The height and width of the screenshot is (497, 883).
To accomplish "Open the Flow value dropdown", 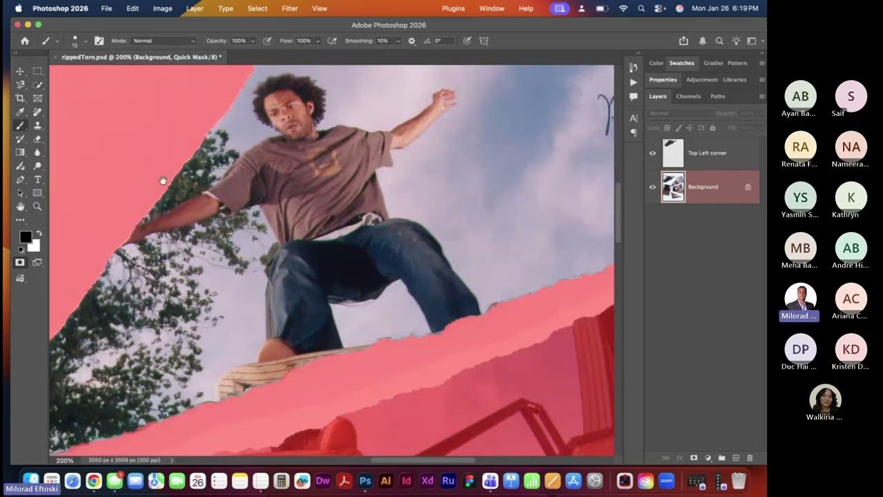I will [317, 41].
